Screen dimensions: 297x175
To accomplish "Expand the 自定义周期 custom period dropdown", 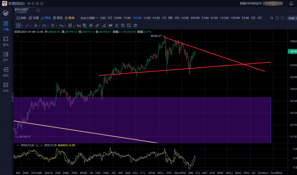I will (89, 18).
